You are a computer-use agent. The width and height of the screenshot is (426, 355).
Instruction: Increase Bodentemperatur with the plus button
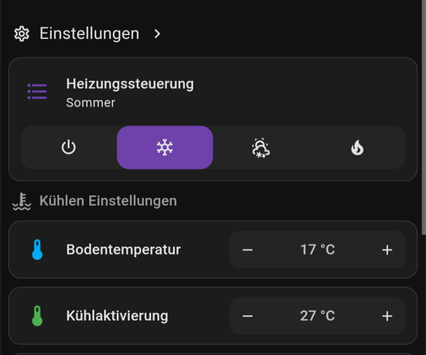point(387,250)
